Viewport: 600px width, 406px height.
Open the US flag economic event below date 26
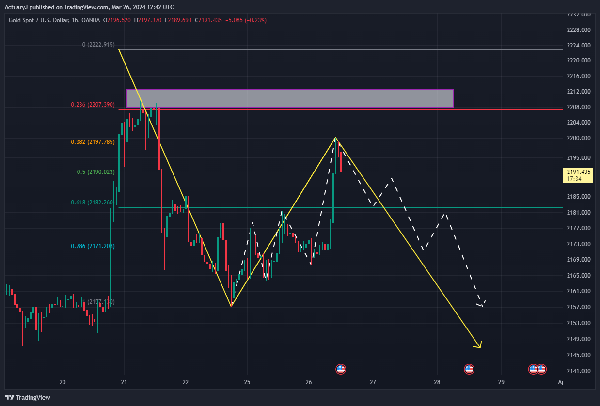[x=341, y=369]
